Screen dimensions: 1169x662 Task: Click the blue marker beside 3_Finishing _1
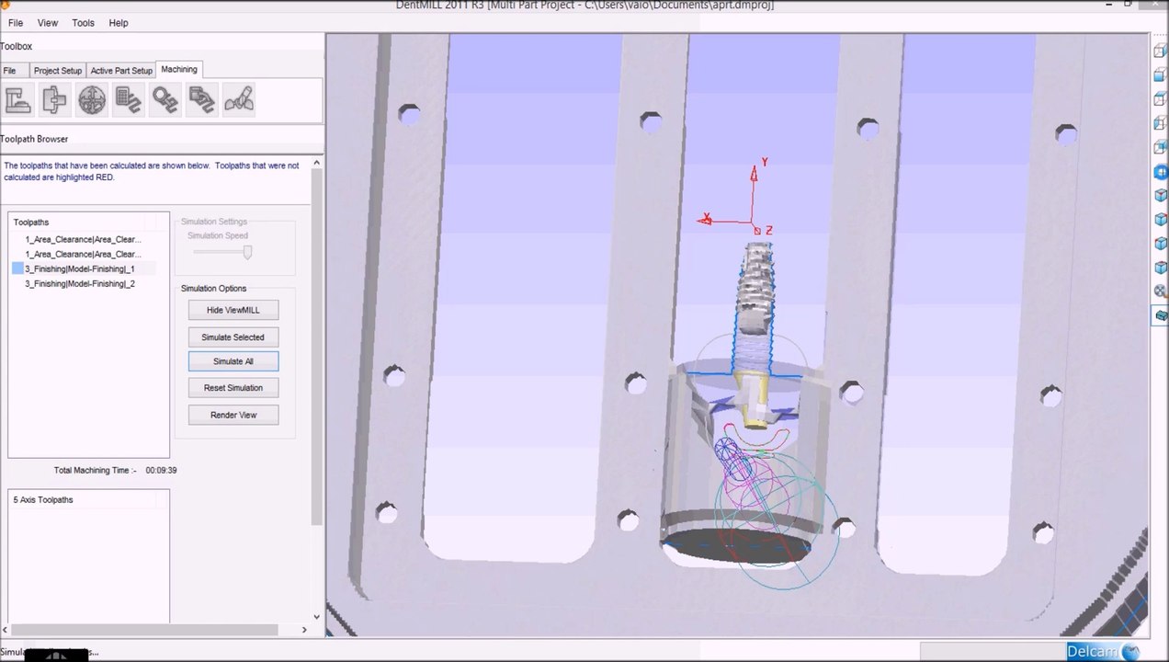click(17, 268)
